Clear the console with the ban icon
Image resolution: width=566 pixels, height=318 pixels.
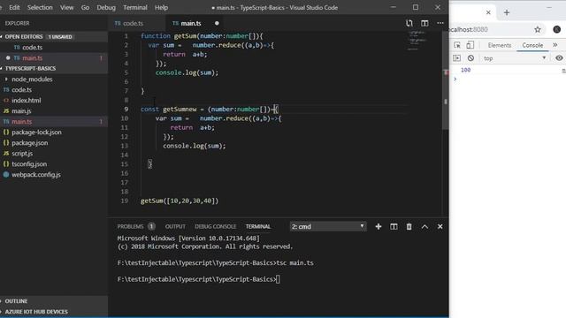(x=470, y=58)
